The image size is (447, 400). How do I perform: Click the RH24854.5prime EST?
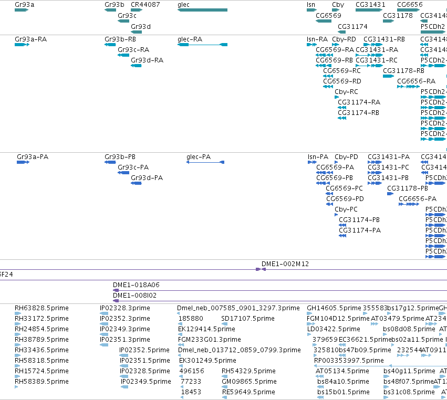pyautogui.click(x=41, y=329)
